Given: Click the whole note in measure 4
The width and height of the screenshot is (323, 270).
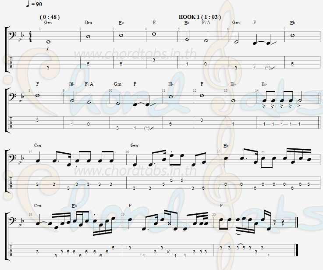Looking at the screenshot, I should (154, 34).
